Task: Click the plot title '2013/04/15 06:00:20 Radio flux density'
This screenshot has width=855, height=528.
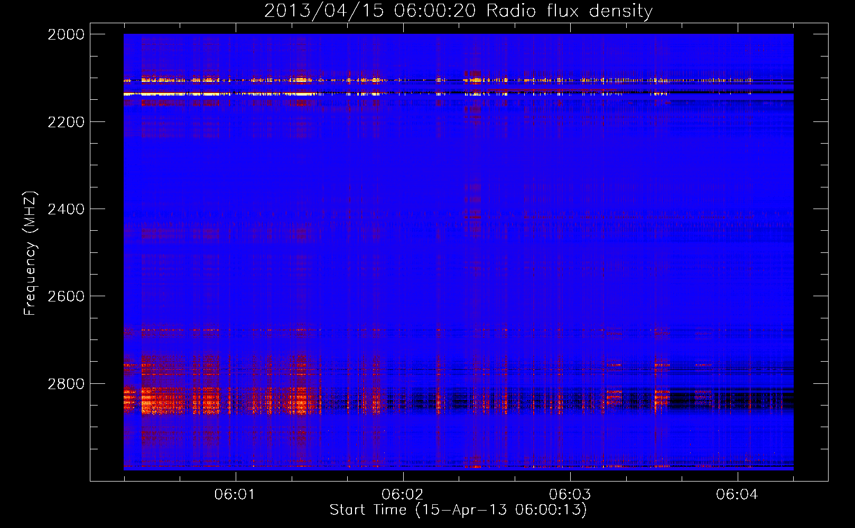Action: pyautogui.click(x=458, y=11)
